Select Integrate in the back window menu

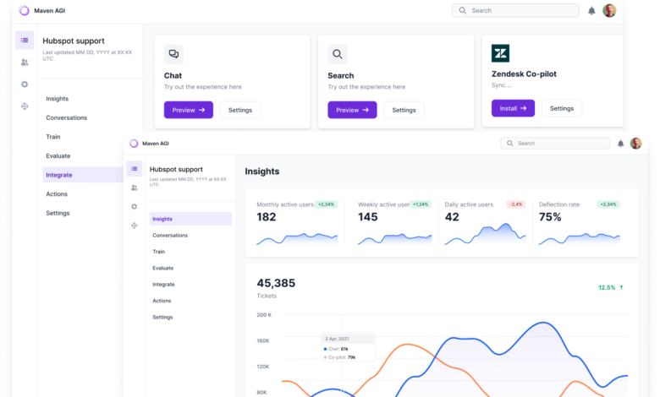83,175
